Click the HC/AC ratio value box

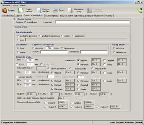(104, 94)
